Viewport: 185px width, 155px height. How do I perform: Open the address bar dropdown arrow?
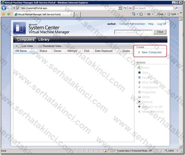click(119, 8)
